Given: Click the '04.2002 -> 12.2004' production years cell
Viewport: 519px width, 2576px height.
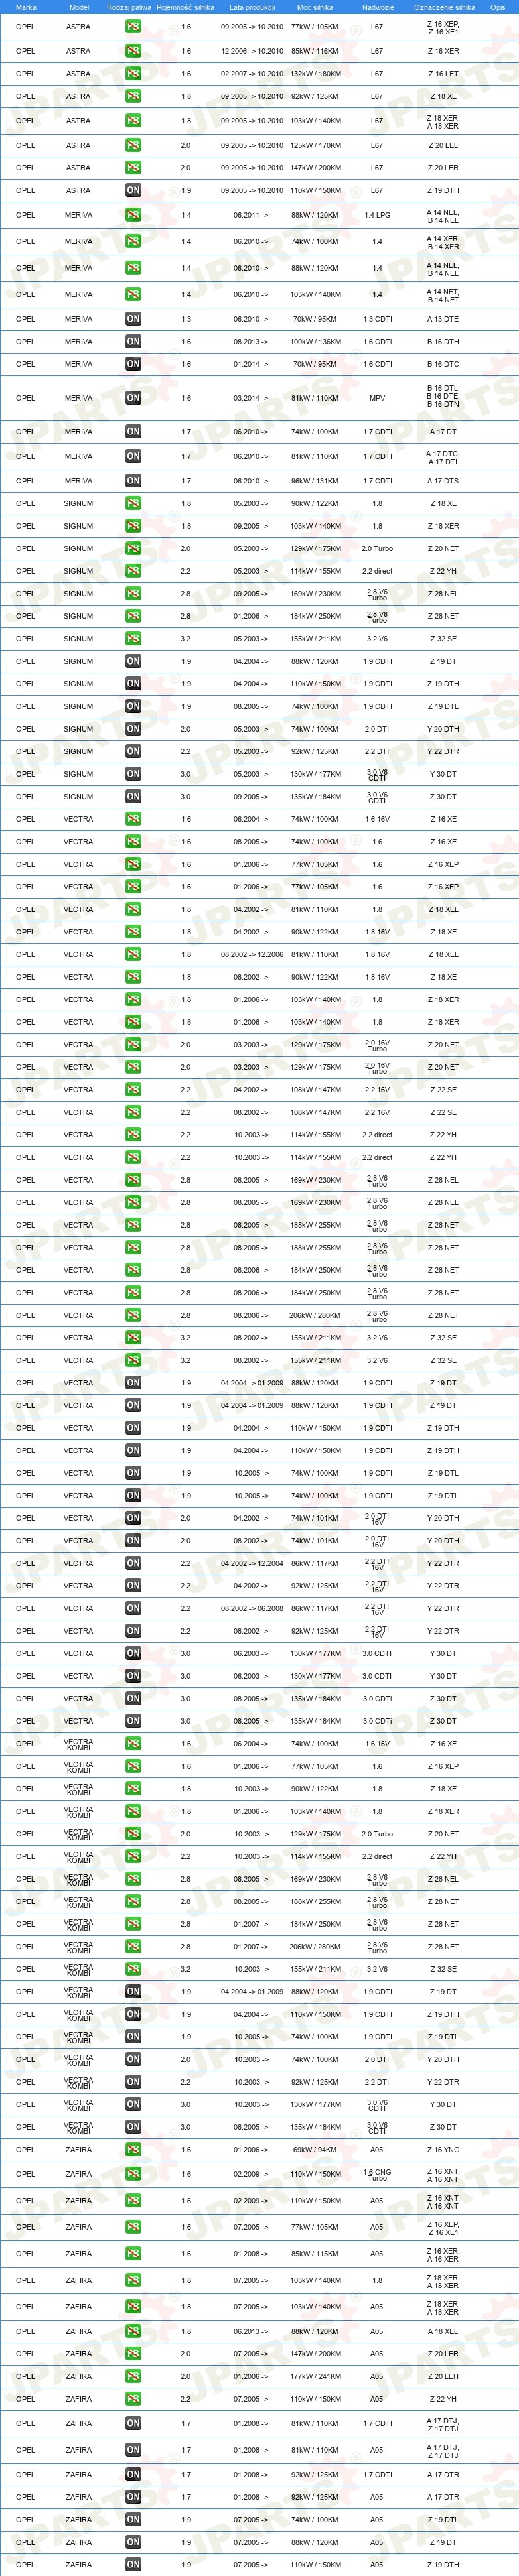Looking at the screenshot, I should (x=252, y=1564).
